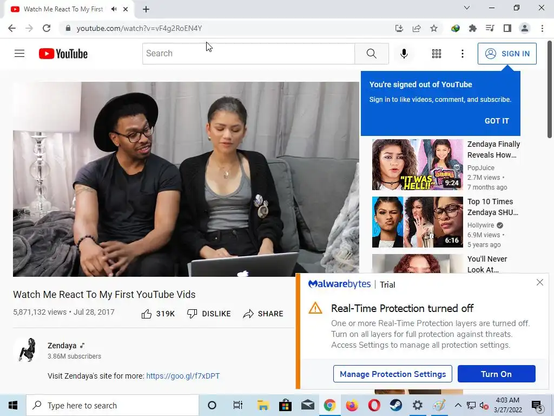The image size is (554, 416).
Task: Open the Hollywire channel name
Action: click(x=480, y=225)
